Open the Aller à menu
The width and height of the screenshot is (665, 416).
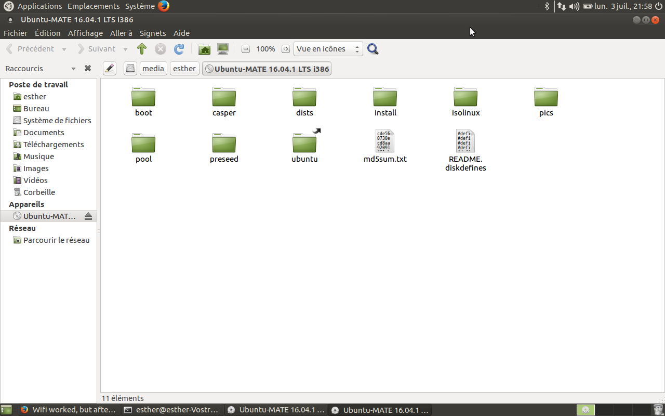click(x=121, y=33)
